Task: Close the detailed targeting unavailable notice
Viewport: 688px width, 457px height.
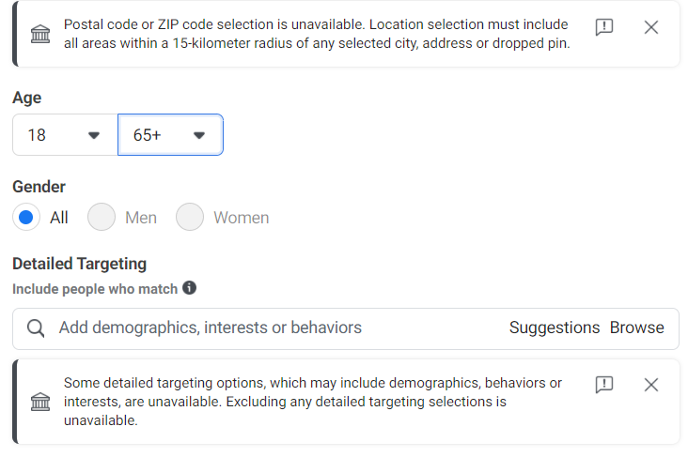Action: [x=651, y=384]
